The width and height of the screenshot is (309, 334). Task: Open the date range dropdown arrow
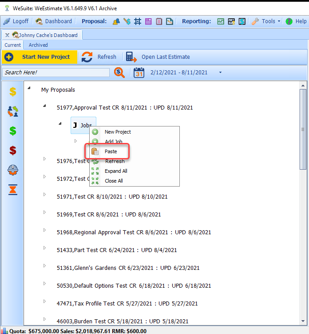click(x=220, y=73)
